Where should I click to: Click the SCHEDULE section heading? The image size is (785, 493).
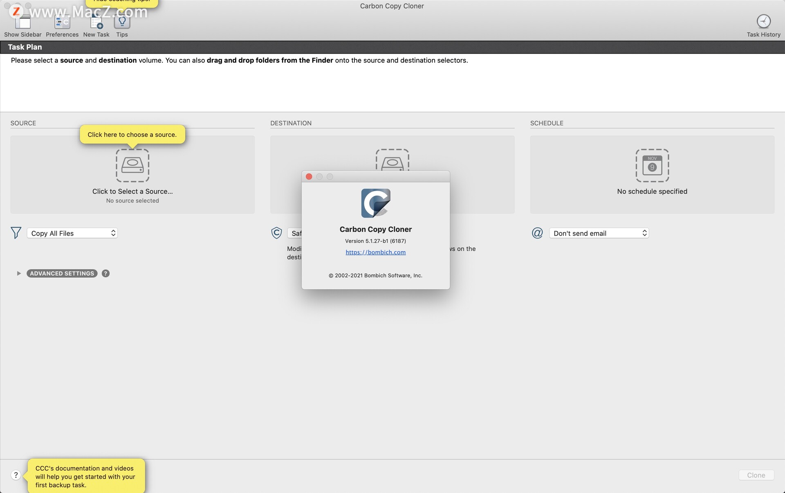(547, 123)
